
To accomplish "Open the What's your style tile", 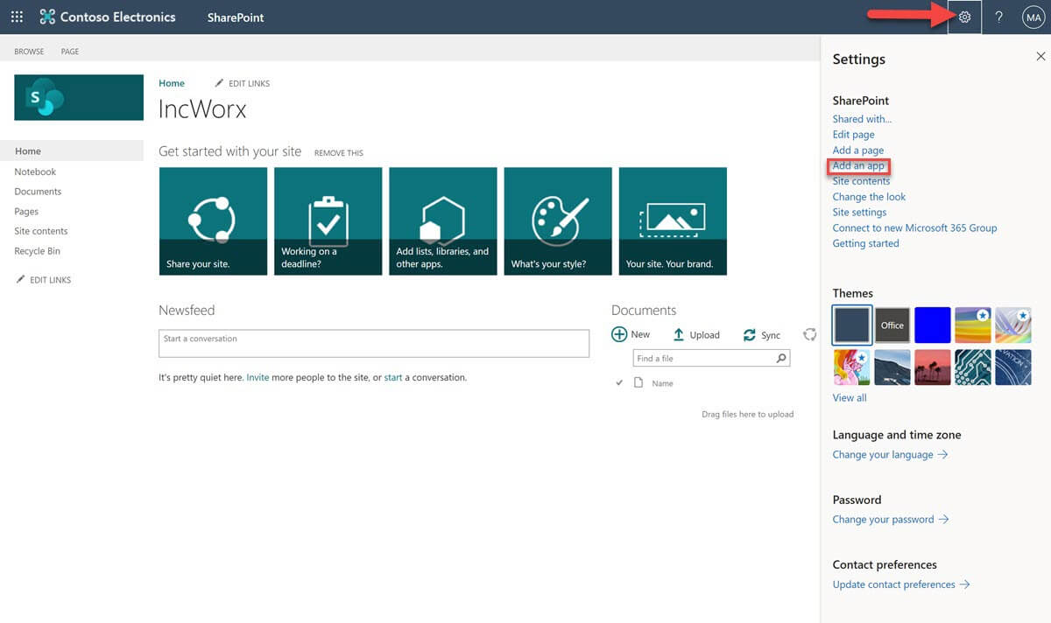I will [558, 221].
